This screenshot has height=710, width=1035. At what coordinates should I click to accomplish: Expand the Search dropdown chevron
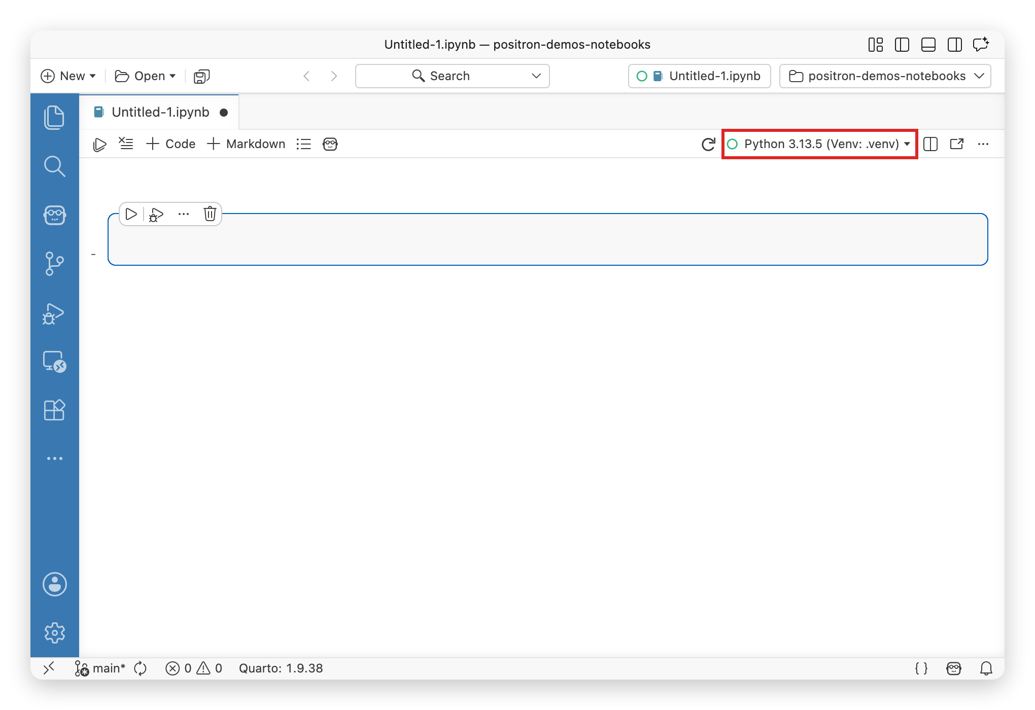coord(536,76)
